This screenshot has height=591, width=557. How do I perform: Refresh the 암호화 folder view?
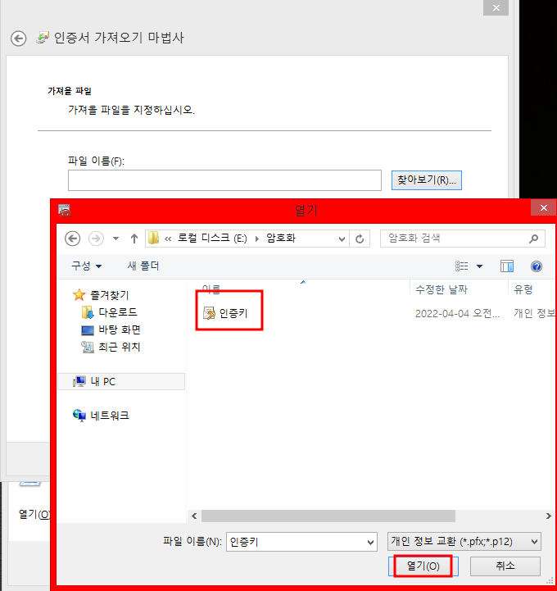click(360, 239)
